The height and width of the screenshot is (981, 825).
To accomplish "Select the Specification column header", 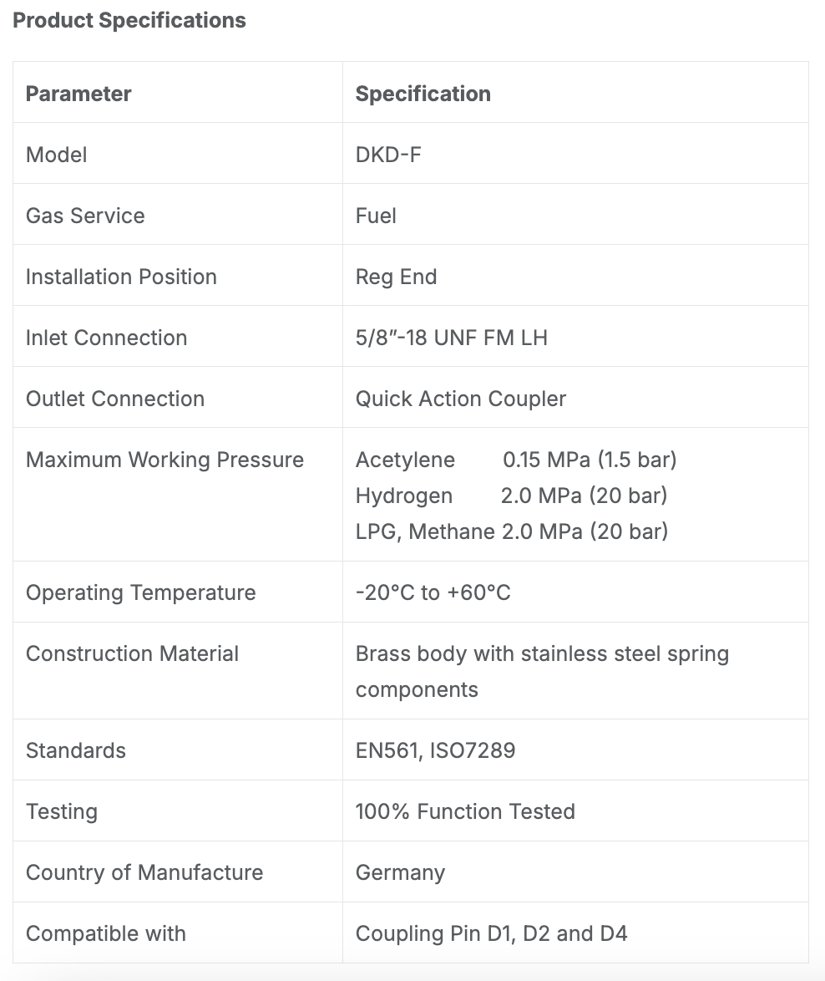I will point(423,94).
